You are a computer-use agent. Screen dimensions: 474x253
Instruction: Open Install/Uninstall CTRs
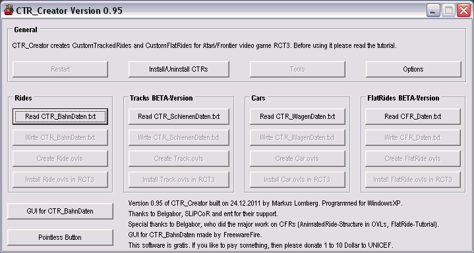pos(179,69)
